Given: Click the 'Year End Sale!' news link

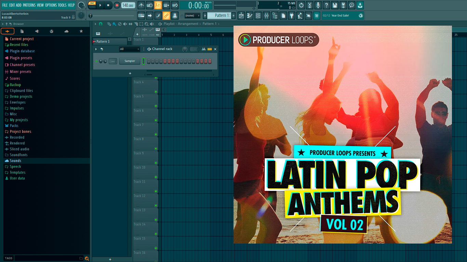Looking at the screenshot, I should (x=340, y=15).
